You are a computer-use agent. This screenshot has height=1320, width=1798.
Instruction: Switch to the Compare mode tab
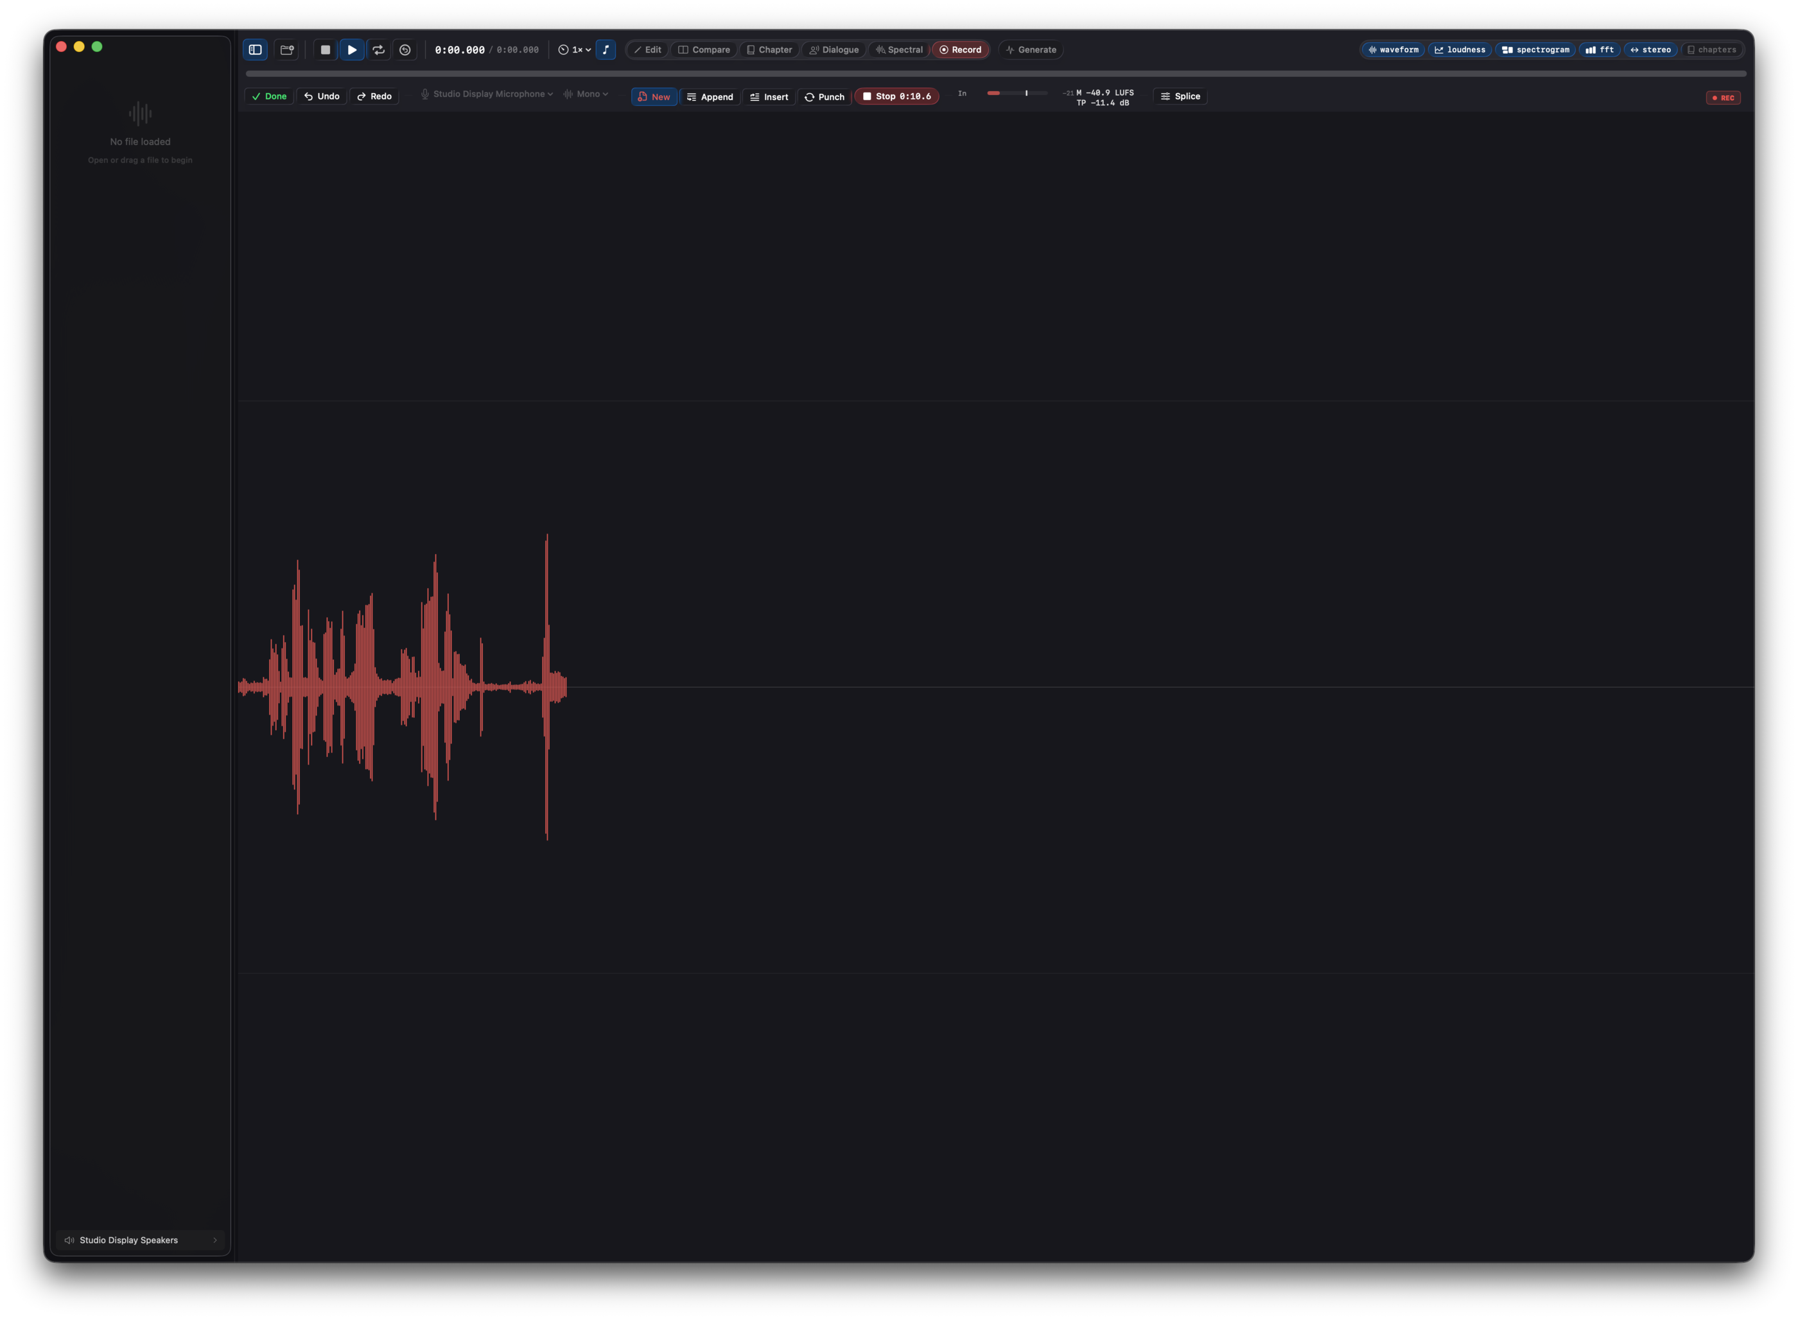coord(704,49)
